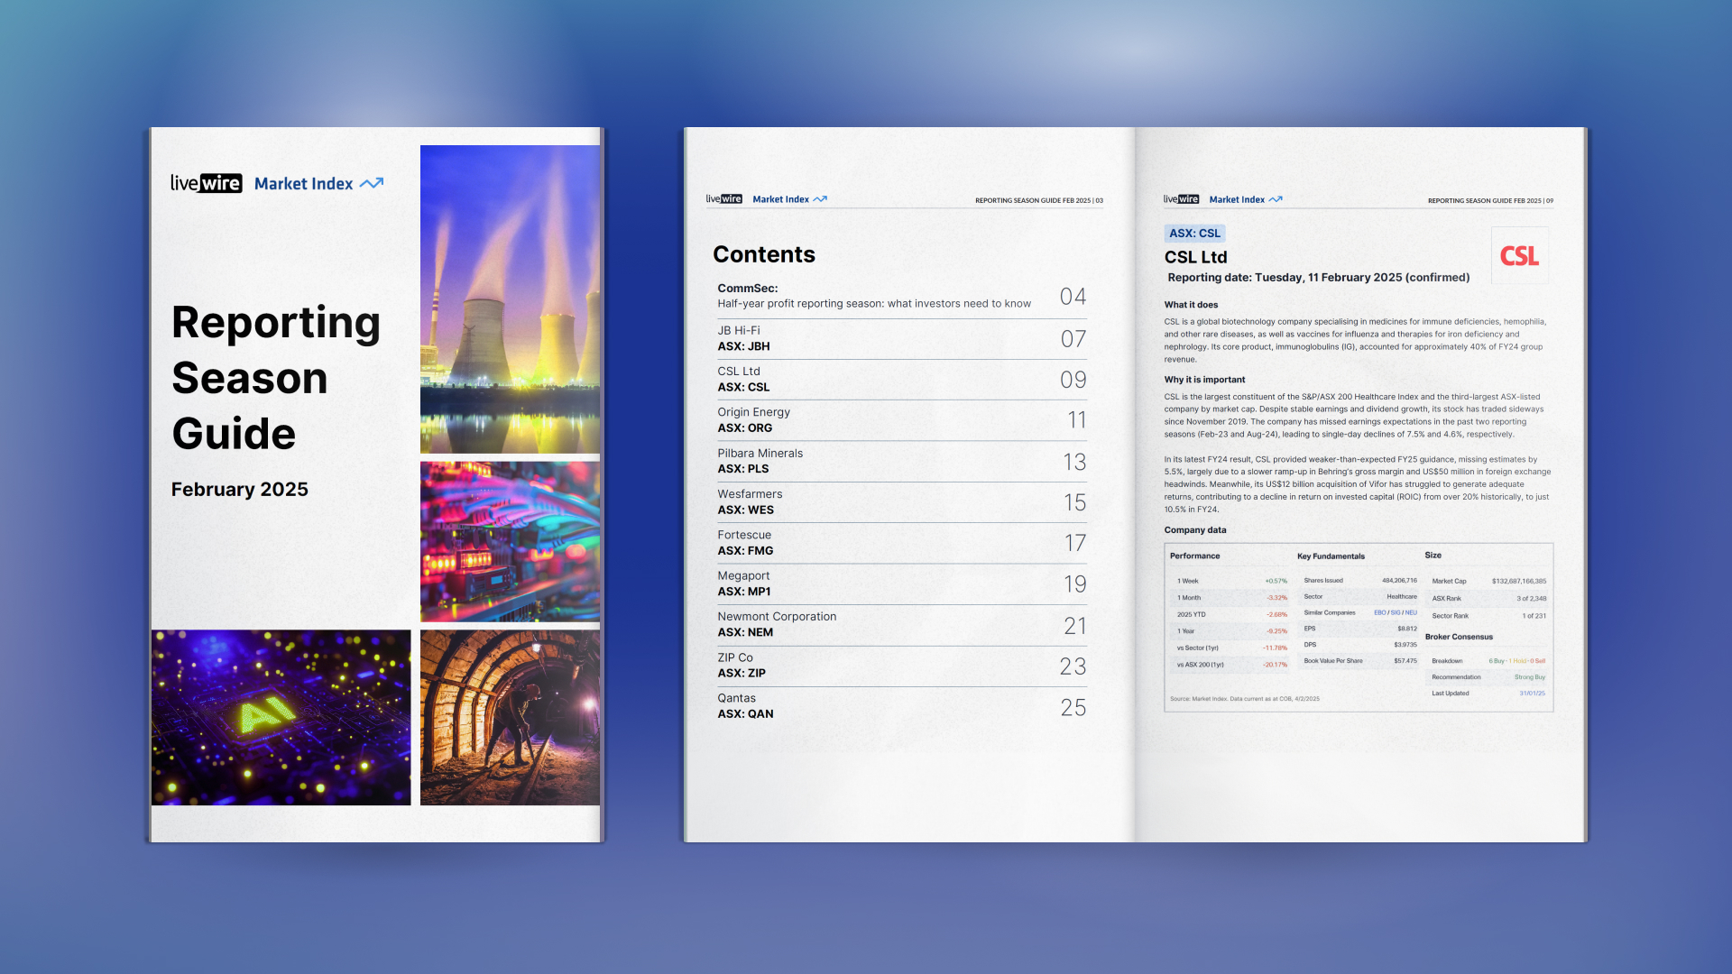Click the mine tunnel worker photo

click(x=510, y=717)
